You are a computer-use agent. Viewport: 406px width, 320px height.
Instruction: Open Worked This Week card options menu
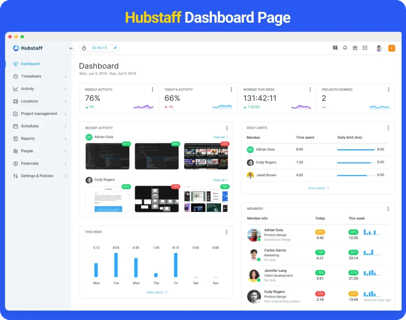point(310,89)
